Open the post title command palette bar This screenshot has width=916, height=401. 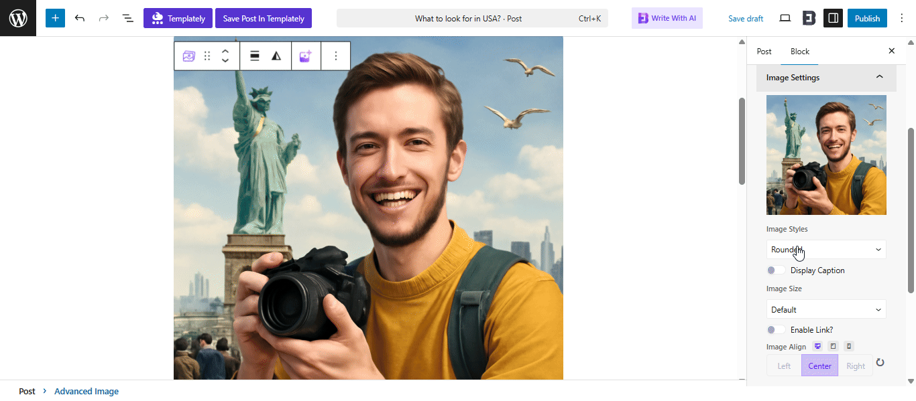(x=472, y=18)
